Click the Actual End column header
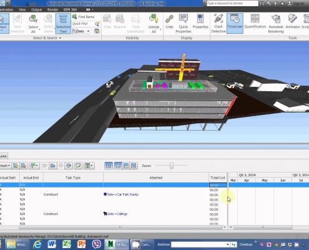309x250 pixels. (31, 177)
